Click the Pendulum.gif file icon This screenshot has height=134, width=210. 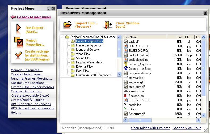(126, 114)
